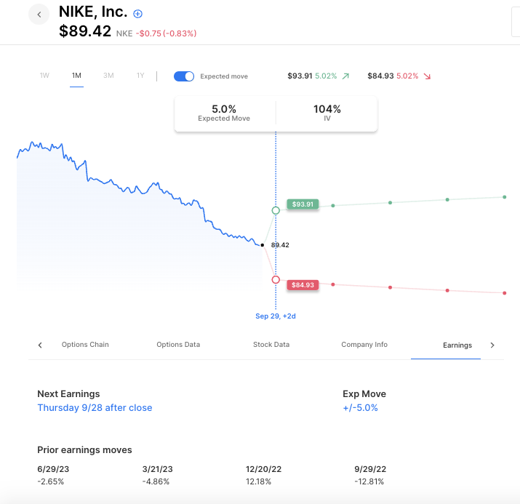520x504 pixels.
Task: Select the 3M time range
Action: pyautogui.click(x=108, y=76)
